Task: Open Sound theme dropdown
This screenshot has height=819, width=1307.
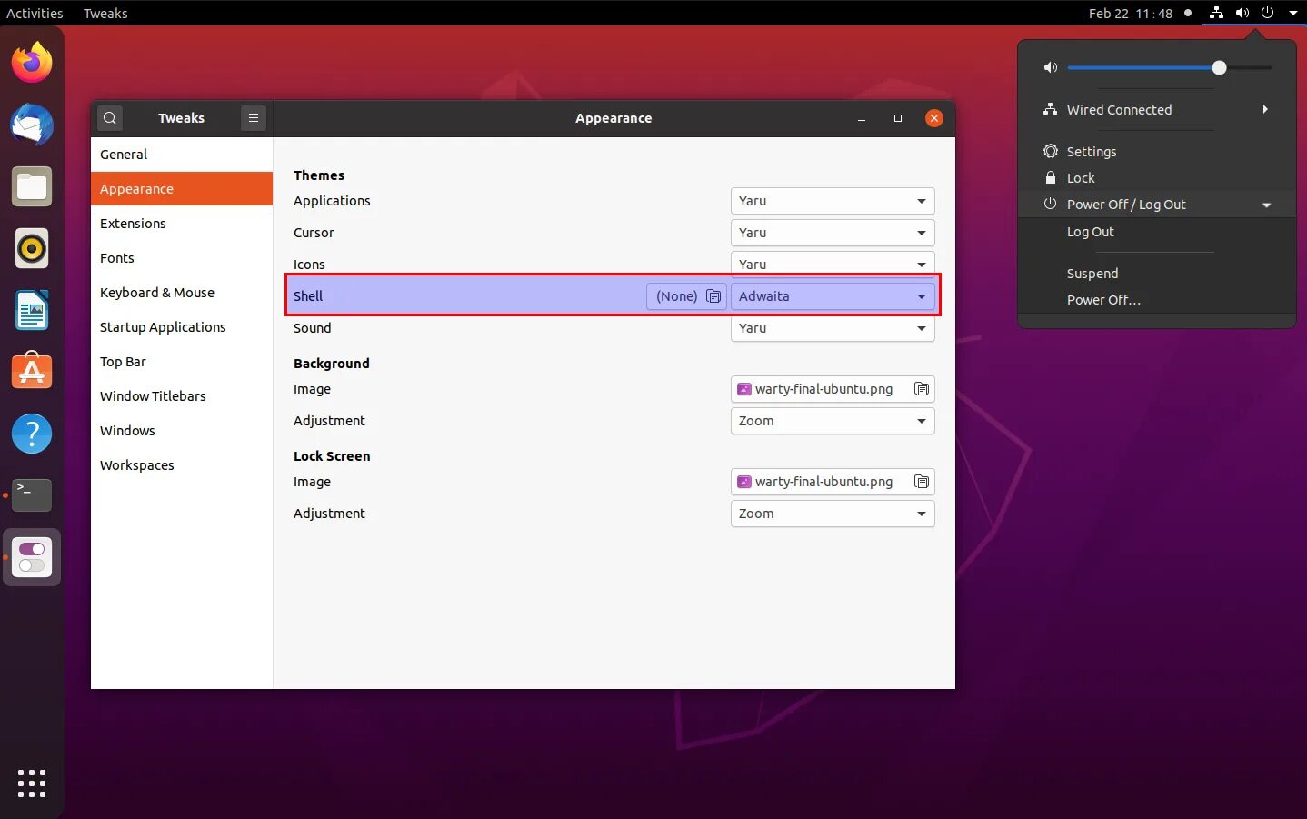Action: (x=833, y=328)
